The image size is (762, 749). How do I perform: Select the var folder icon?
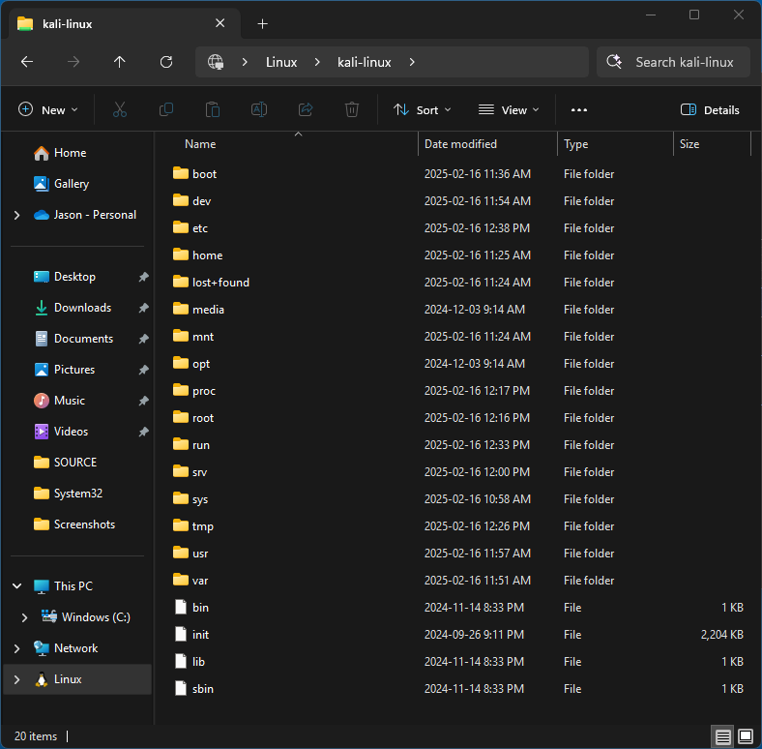pyautogui.click(x=180, y=580)
